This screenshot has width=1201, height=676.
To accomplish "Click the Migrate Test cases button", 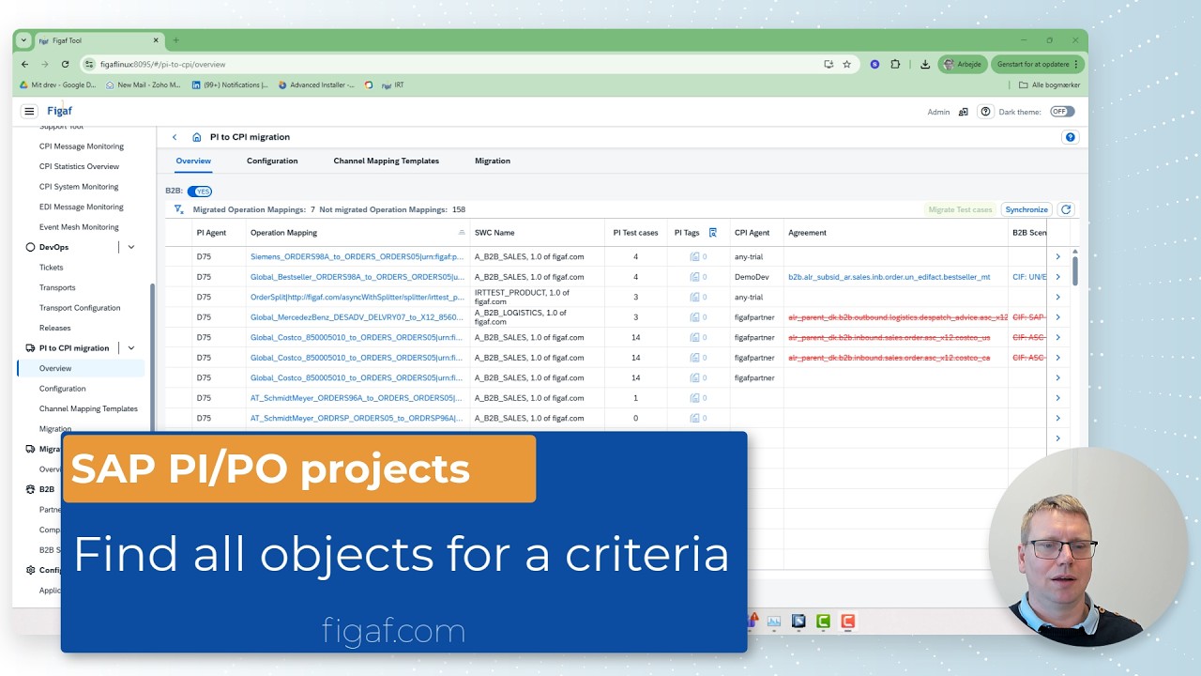I will [960, 209].
